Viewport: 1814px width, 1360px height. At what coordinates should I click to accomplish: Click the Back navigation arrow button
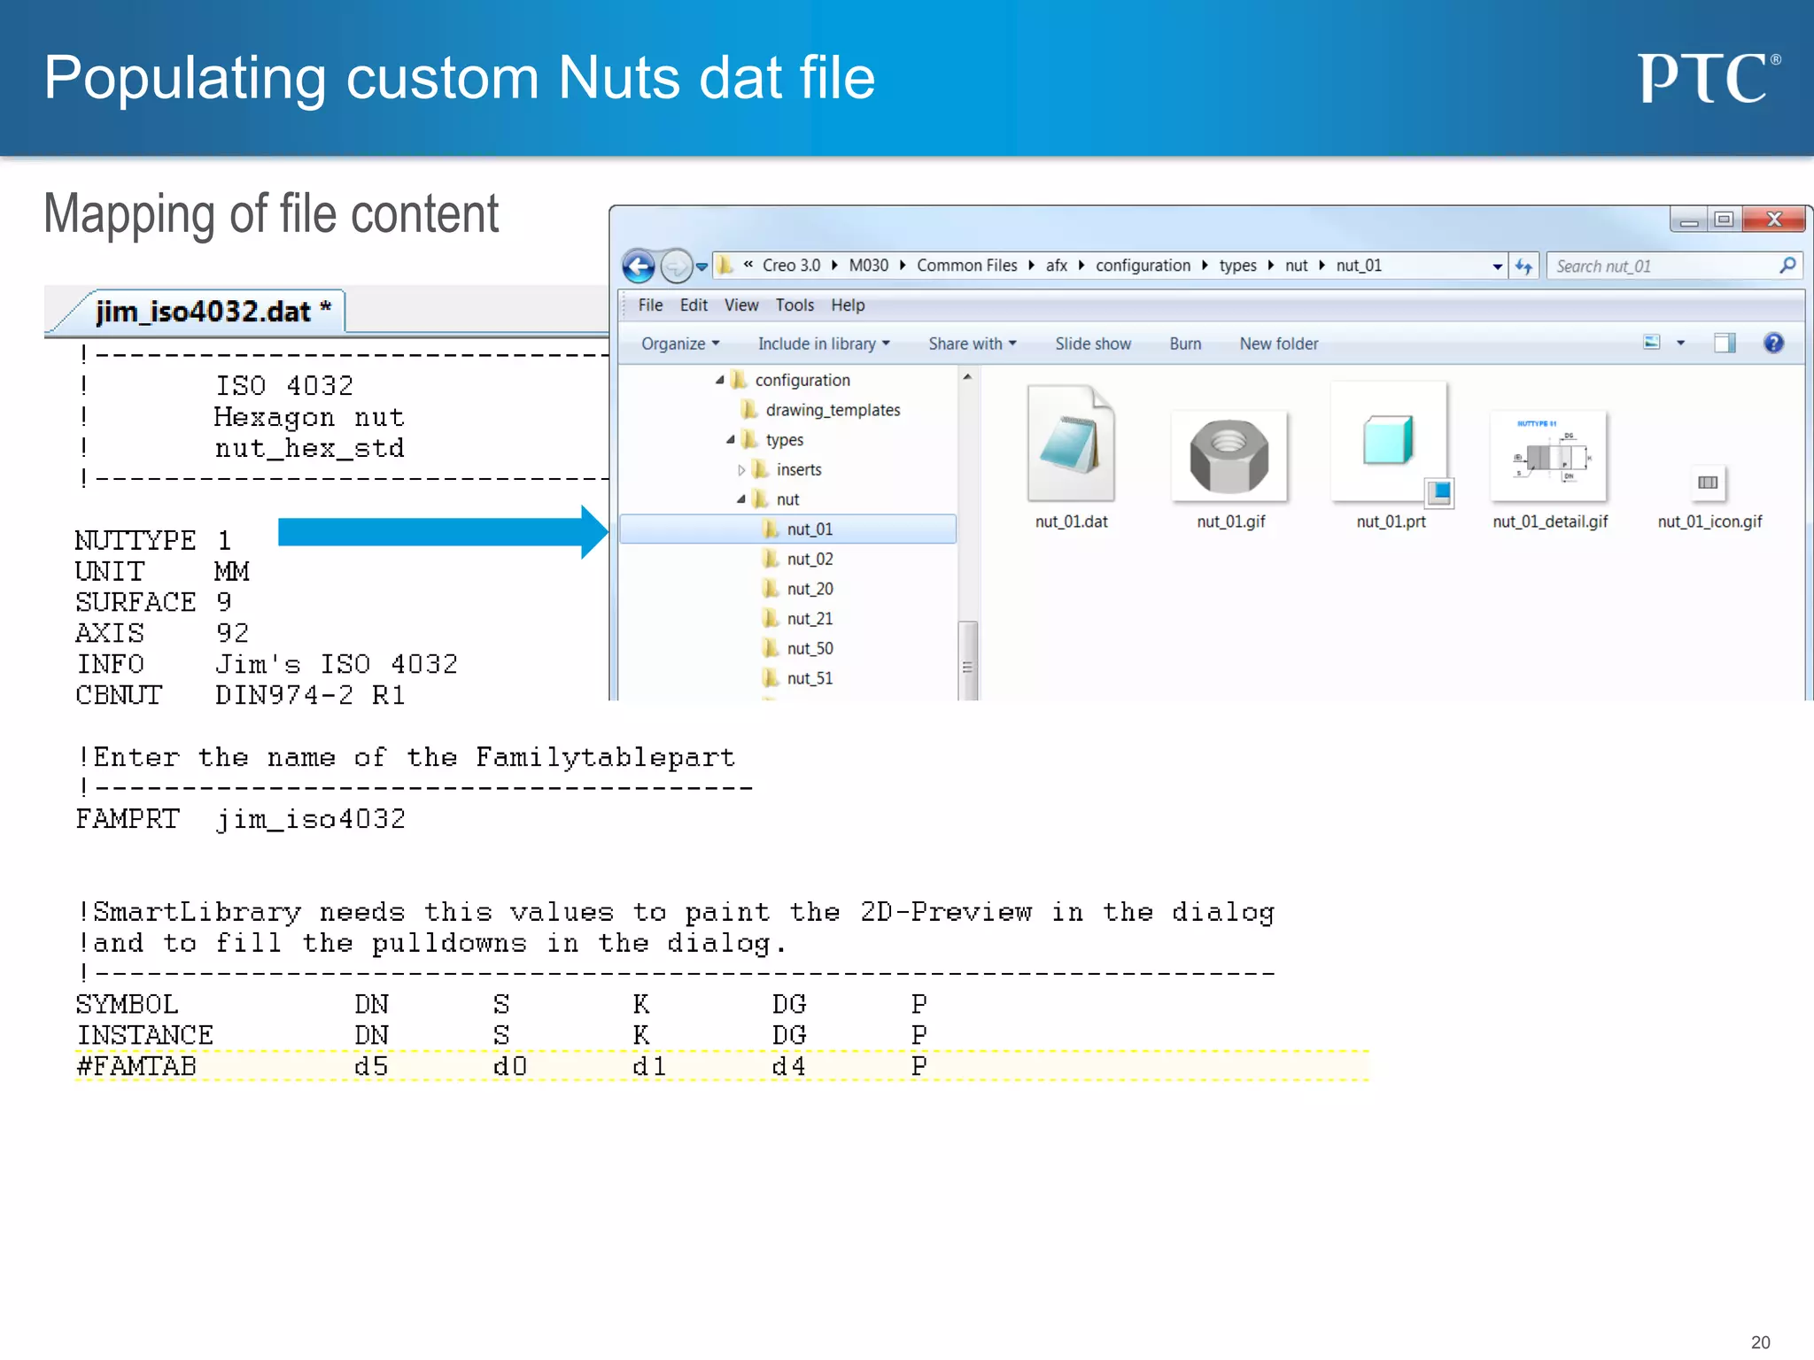pyautogui.click(x=638, y=266)
